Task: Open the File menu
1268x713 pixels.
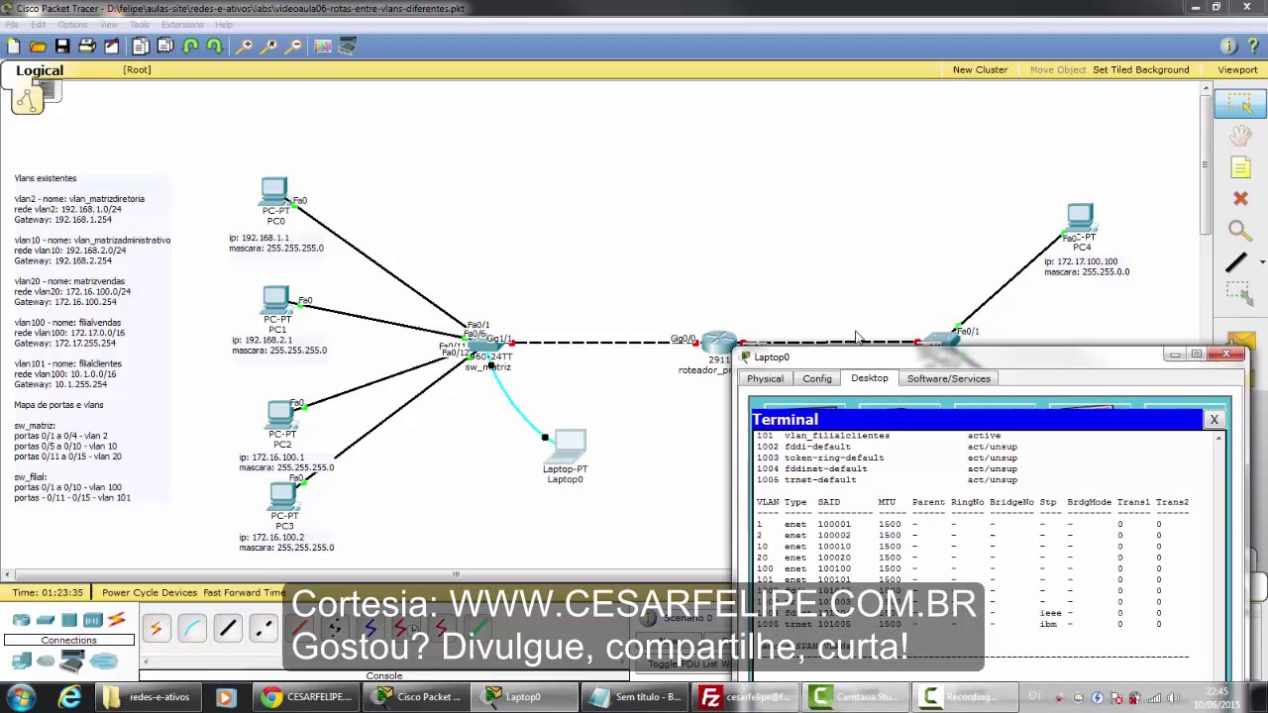Action: click(x=12, y=25)
